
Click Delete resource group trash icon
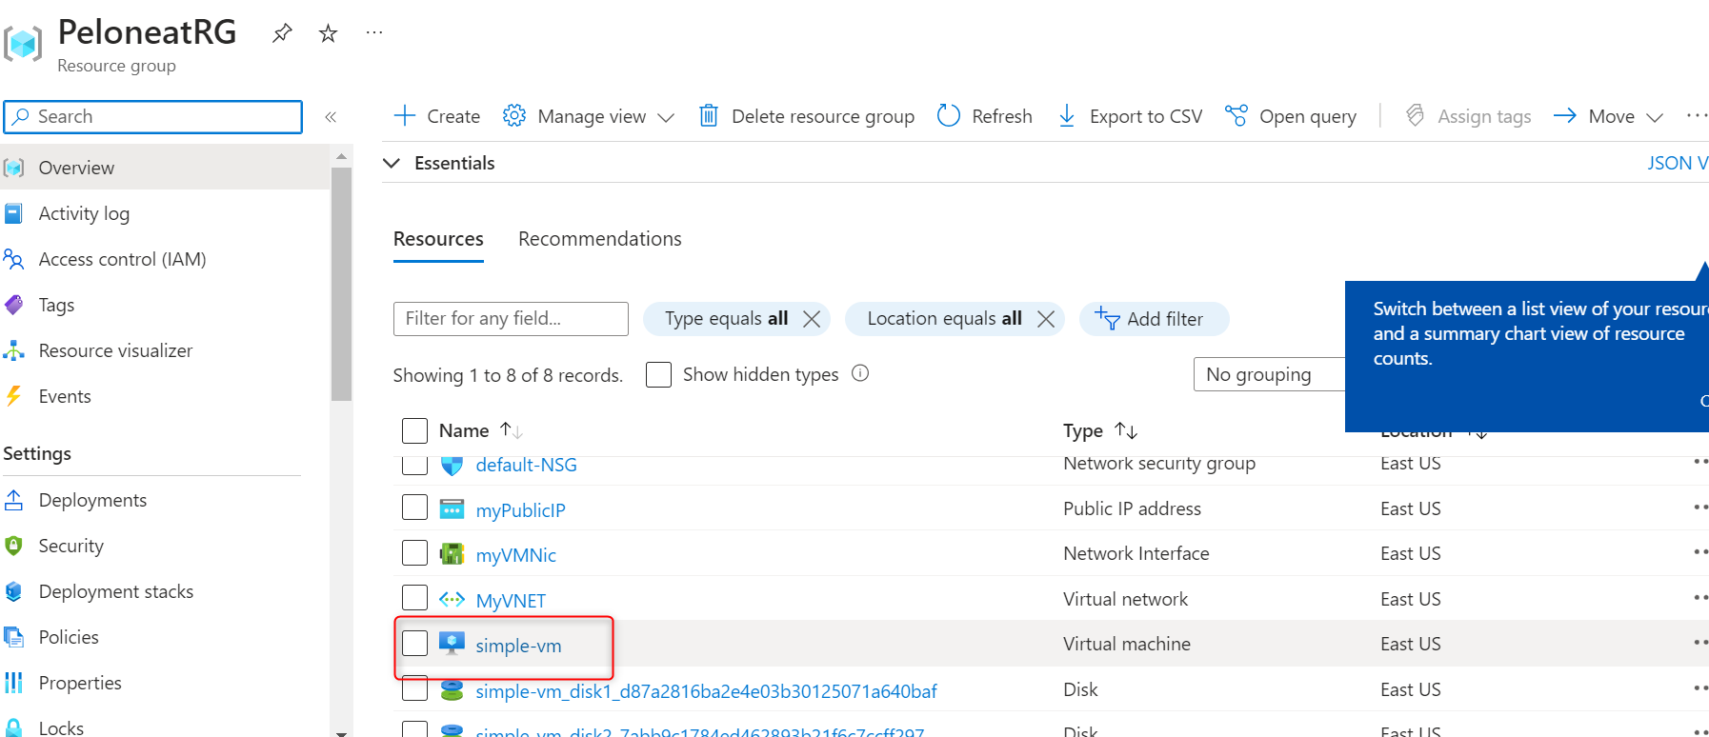[709, 115]
